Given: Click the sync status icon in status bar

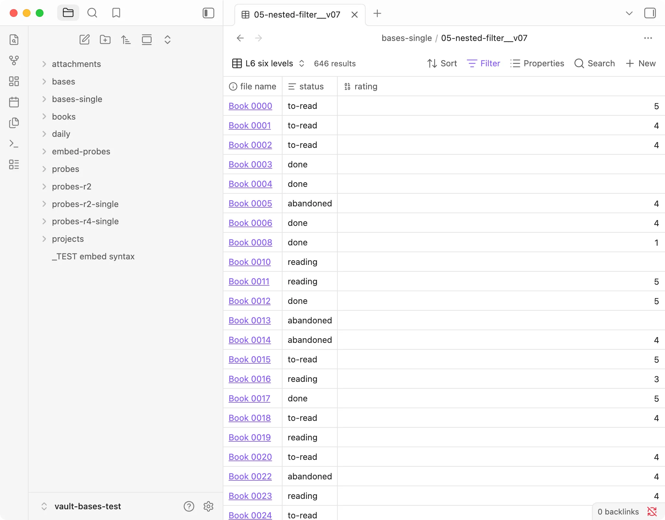Looking at the screenshot, I should (652, 512).
